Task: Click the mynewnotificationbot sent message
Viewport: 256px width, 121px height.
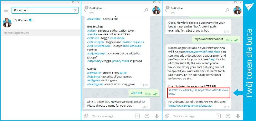Action: coord(216,39)
